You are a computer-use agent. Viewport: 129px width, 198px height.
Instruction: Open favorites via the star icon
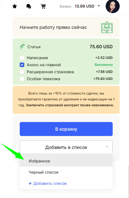coord(15,6)
